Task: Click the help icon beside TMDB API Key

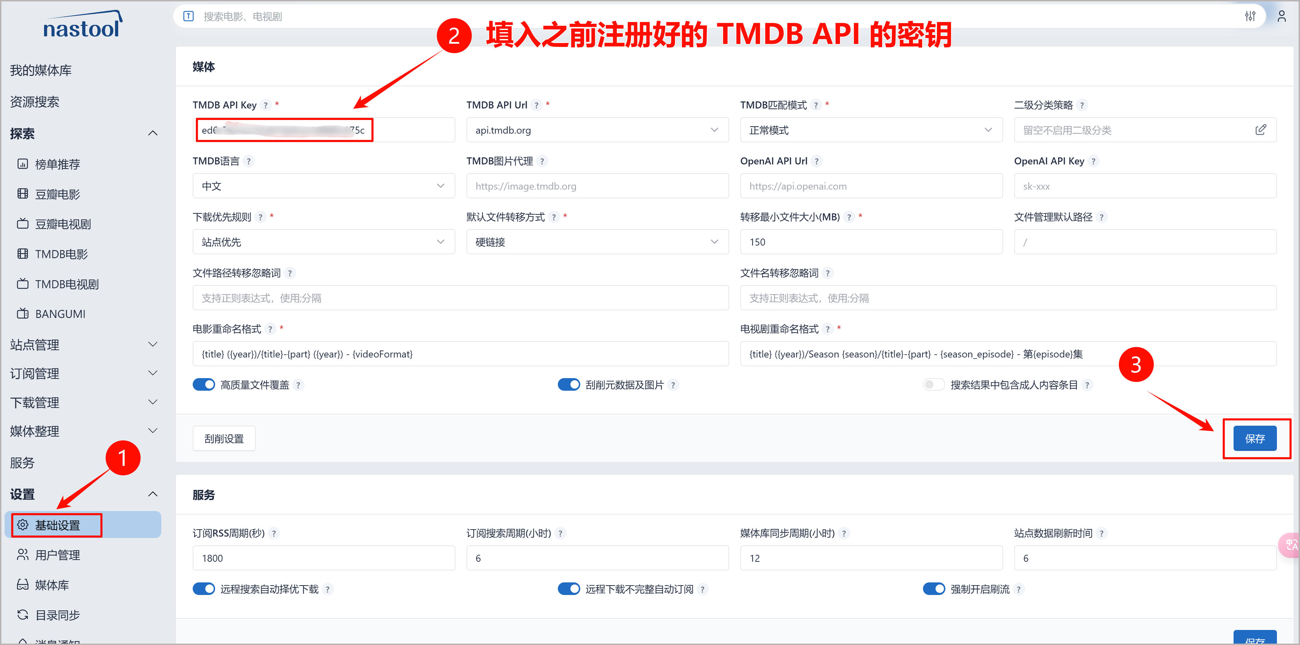Action: 265,105
